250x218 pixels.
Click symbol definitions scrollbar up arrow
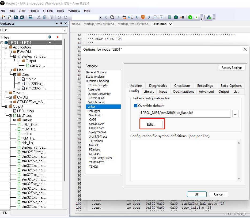click(x=239, y=143)
